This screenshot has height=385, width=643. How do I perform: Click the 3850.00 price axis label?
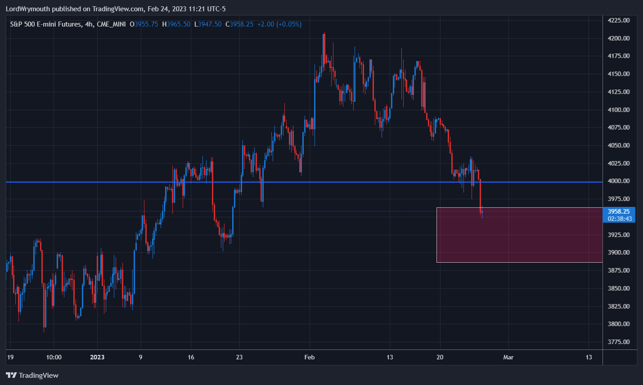pyautogui.click(x=619, y=288)
